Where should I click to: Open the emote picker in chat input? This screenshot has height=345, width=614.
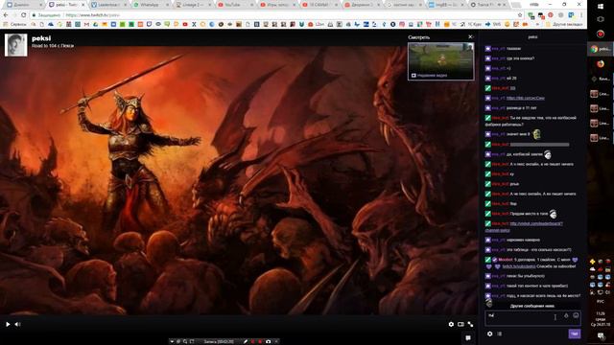click(576, 315)
